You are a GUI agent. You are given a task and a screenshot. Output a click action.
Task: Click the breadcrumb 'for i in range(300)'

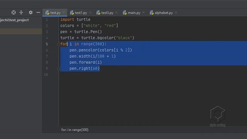[x=75, y=130]
